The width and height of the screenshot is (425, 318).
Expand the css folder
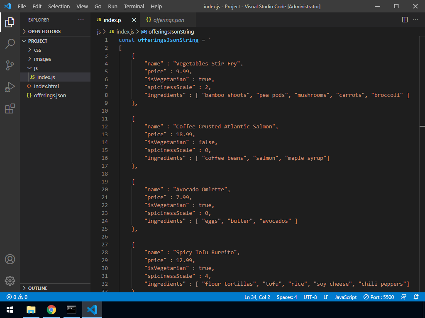click(37, 50)
